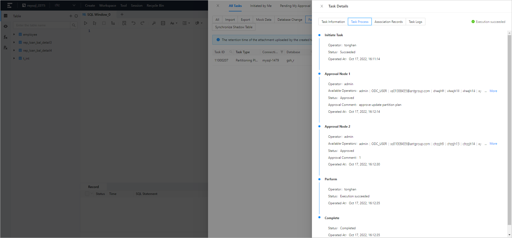Switch to Initiated by Me tab
This screenshot has height=238, width=512.
tap(261, 6)
